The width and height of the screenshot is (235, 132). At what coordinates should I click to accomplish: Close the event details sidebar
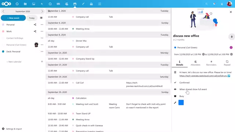[231, 12]
